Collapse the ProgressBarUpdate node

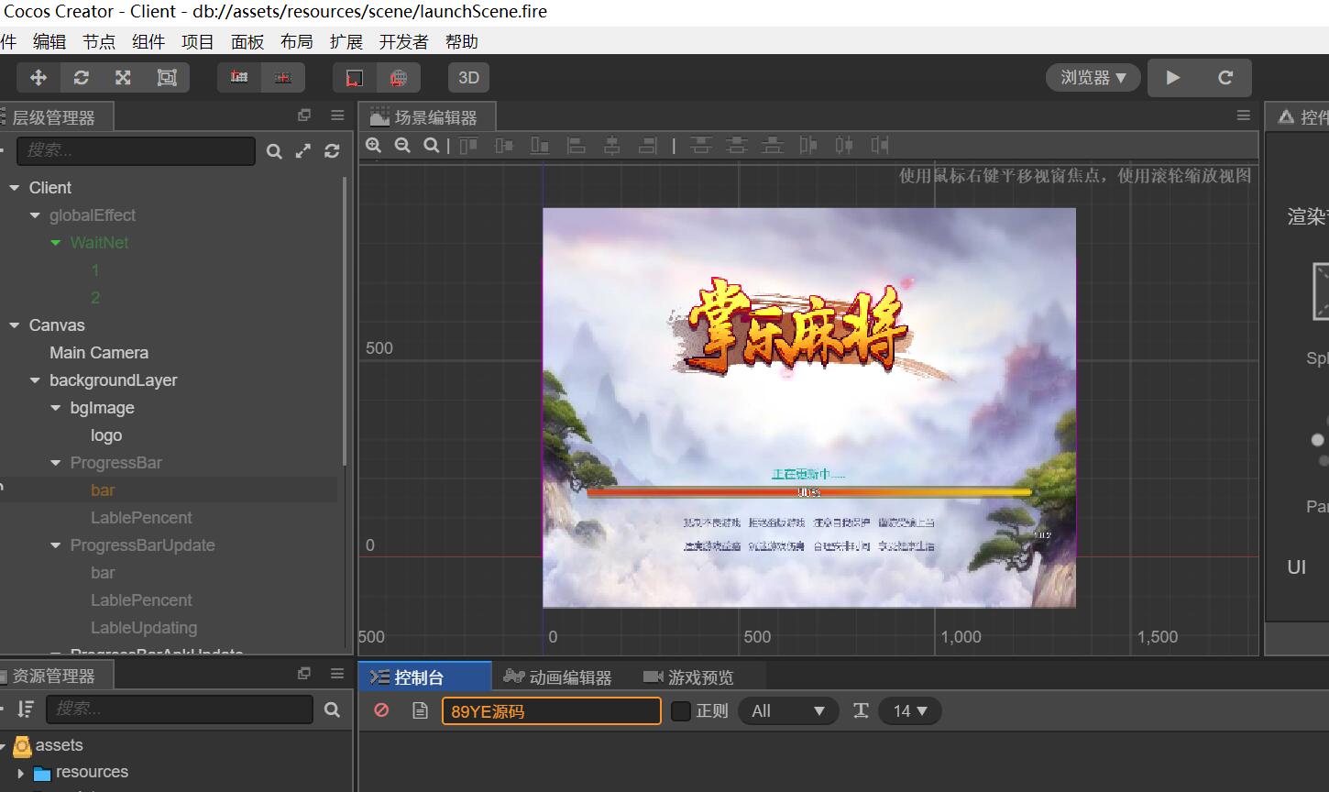coord(55,545)
